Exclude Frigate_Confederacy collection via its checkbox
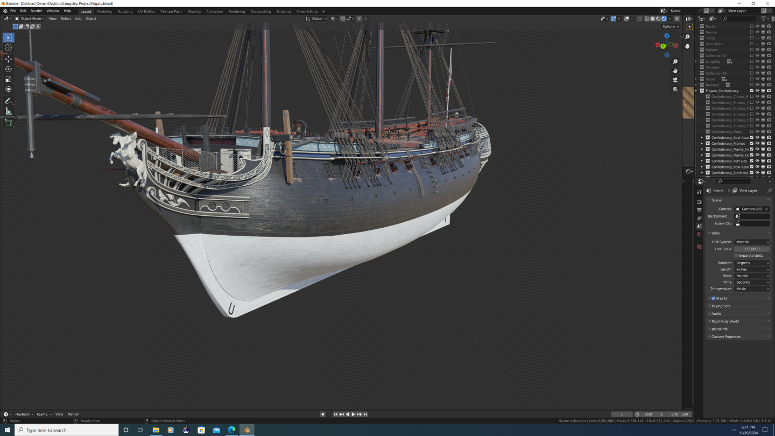This screenshot has width=775, height=436. pos(752,90)
